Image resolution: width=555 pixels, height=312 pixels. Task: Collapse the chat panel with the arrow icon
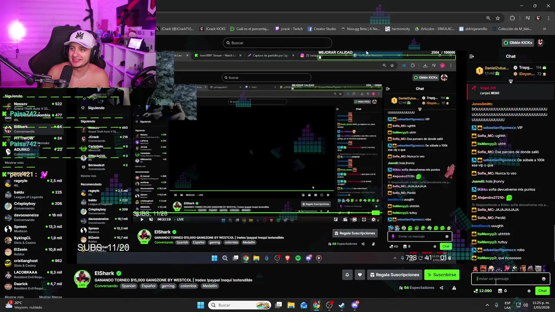click(x=472, y=56)
